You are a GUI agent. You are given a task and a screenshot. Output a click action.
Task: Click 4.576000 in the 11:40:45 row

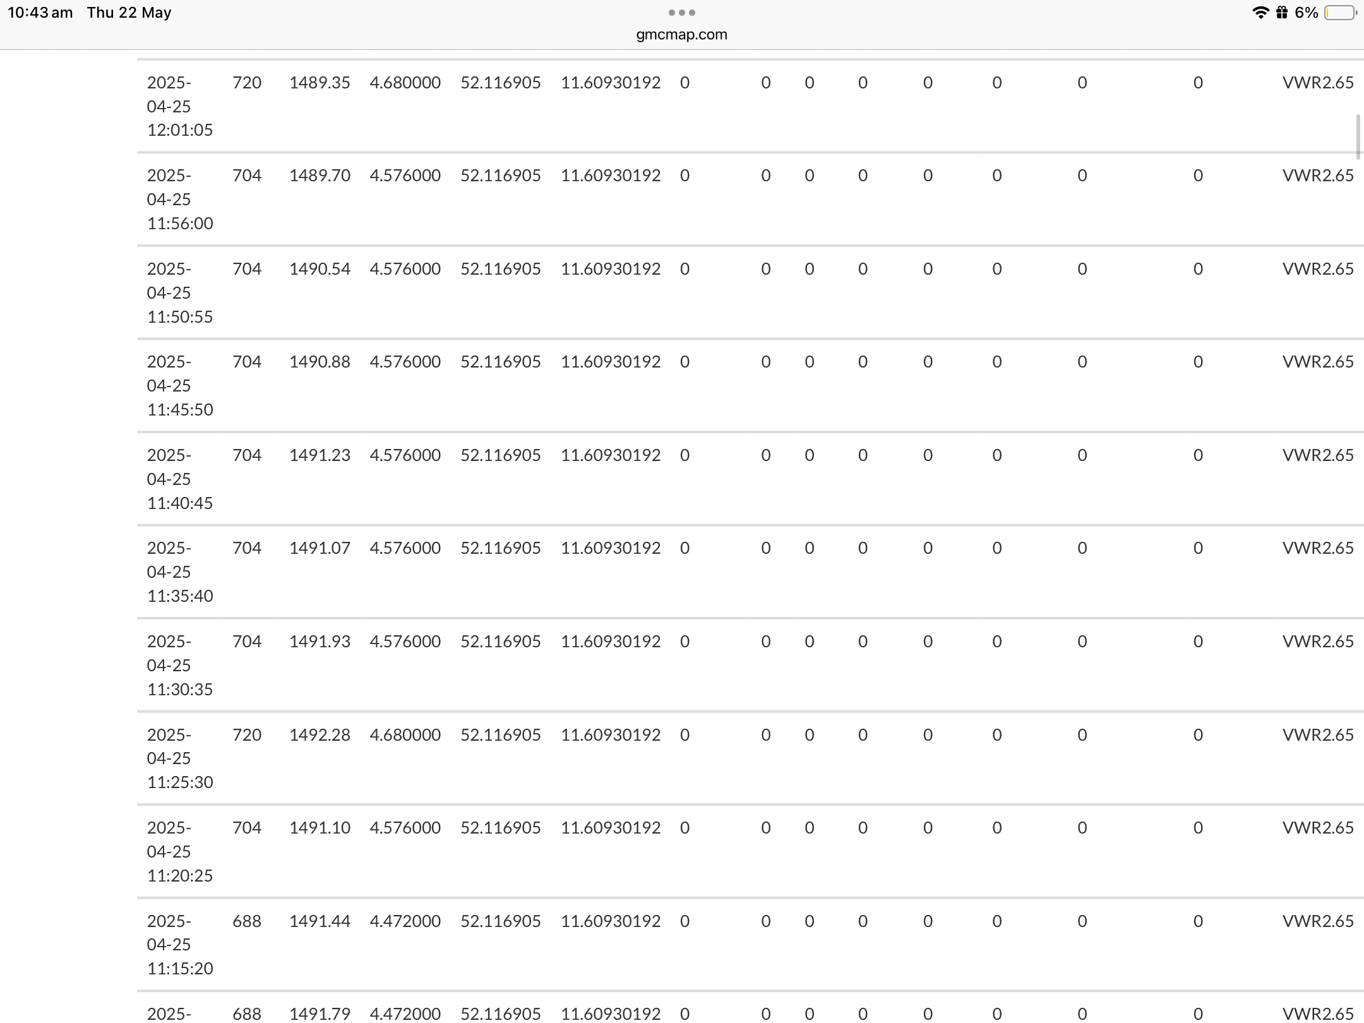pyautogui.click(x=405, y=455)
